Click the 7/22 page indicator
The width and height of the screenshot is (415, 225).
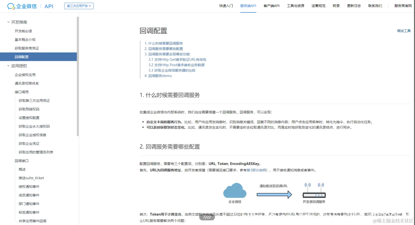point(207,217)
